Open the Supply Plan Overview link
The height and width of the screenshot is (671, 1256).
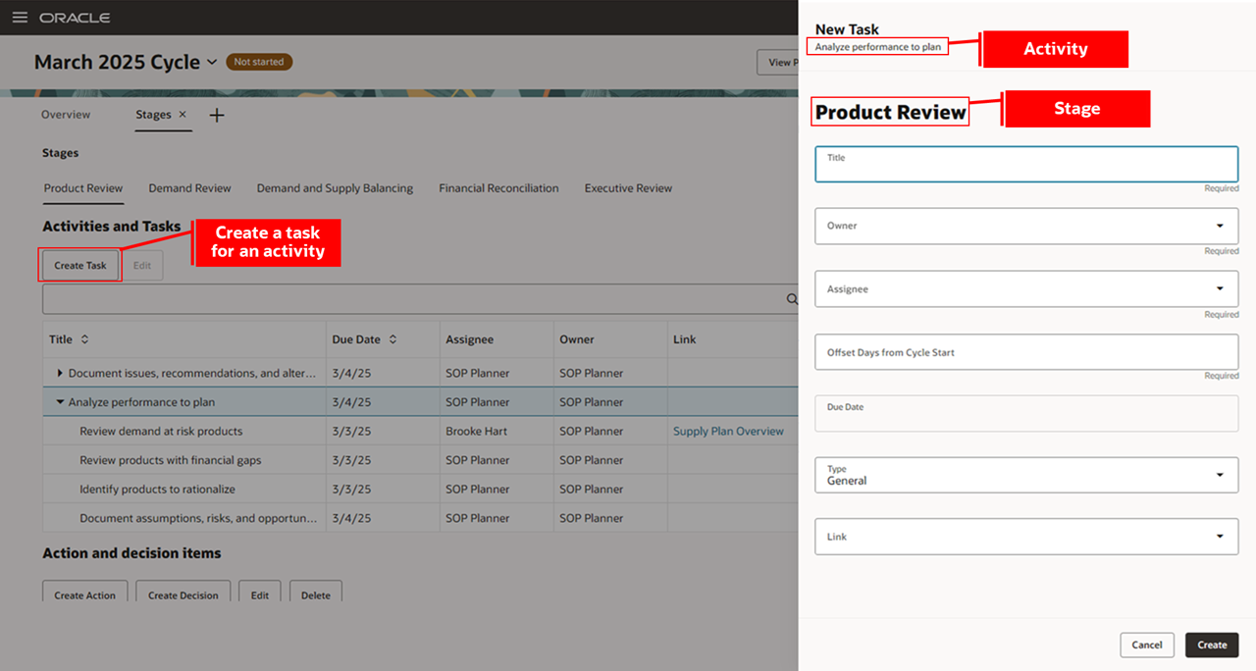[728, 431]
